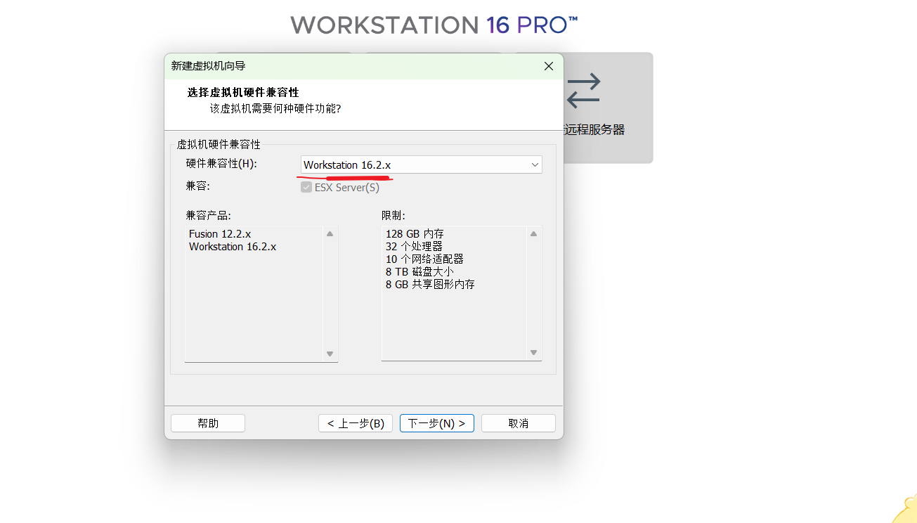Select the 8 GB shared graphics memory entry
This screenshot has width=917, height=523.
coord(430,284)
